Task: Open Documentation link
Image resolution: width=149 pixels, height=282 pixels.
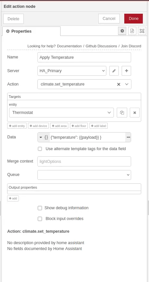Action: pos(69,46)
